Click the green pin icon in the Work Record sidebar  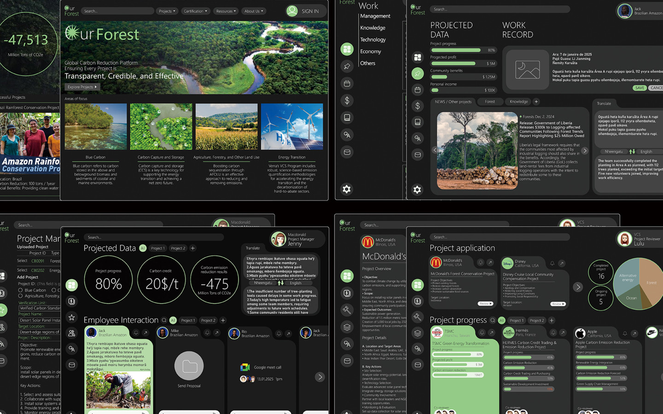click(x=417, y=74)
